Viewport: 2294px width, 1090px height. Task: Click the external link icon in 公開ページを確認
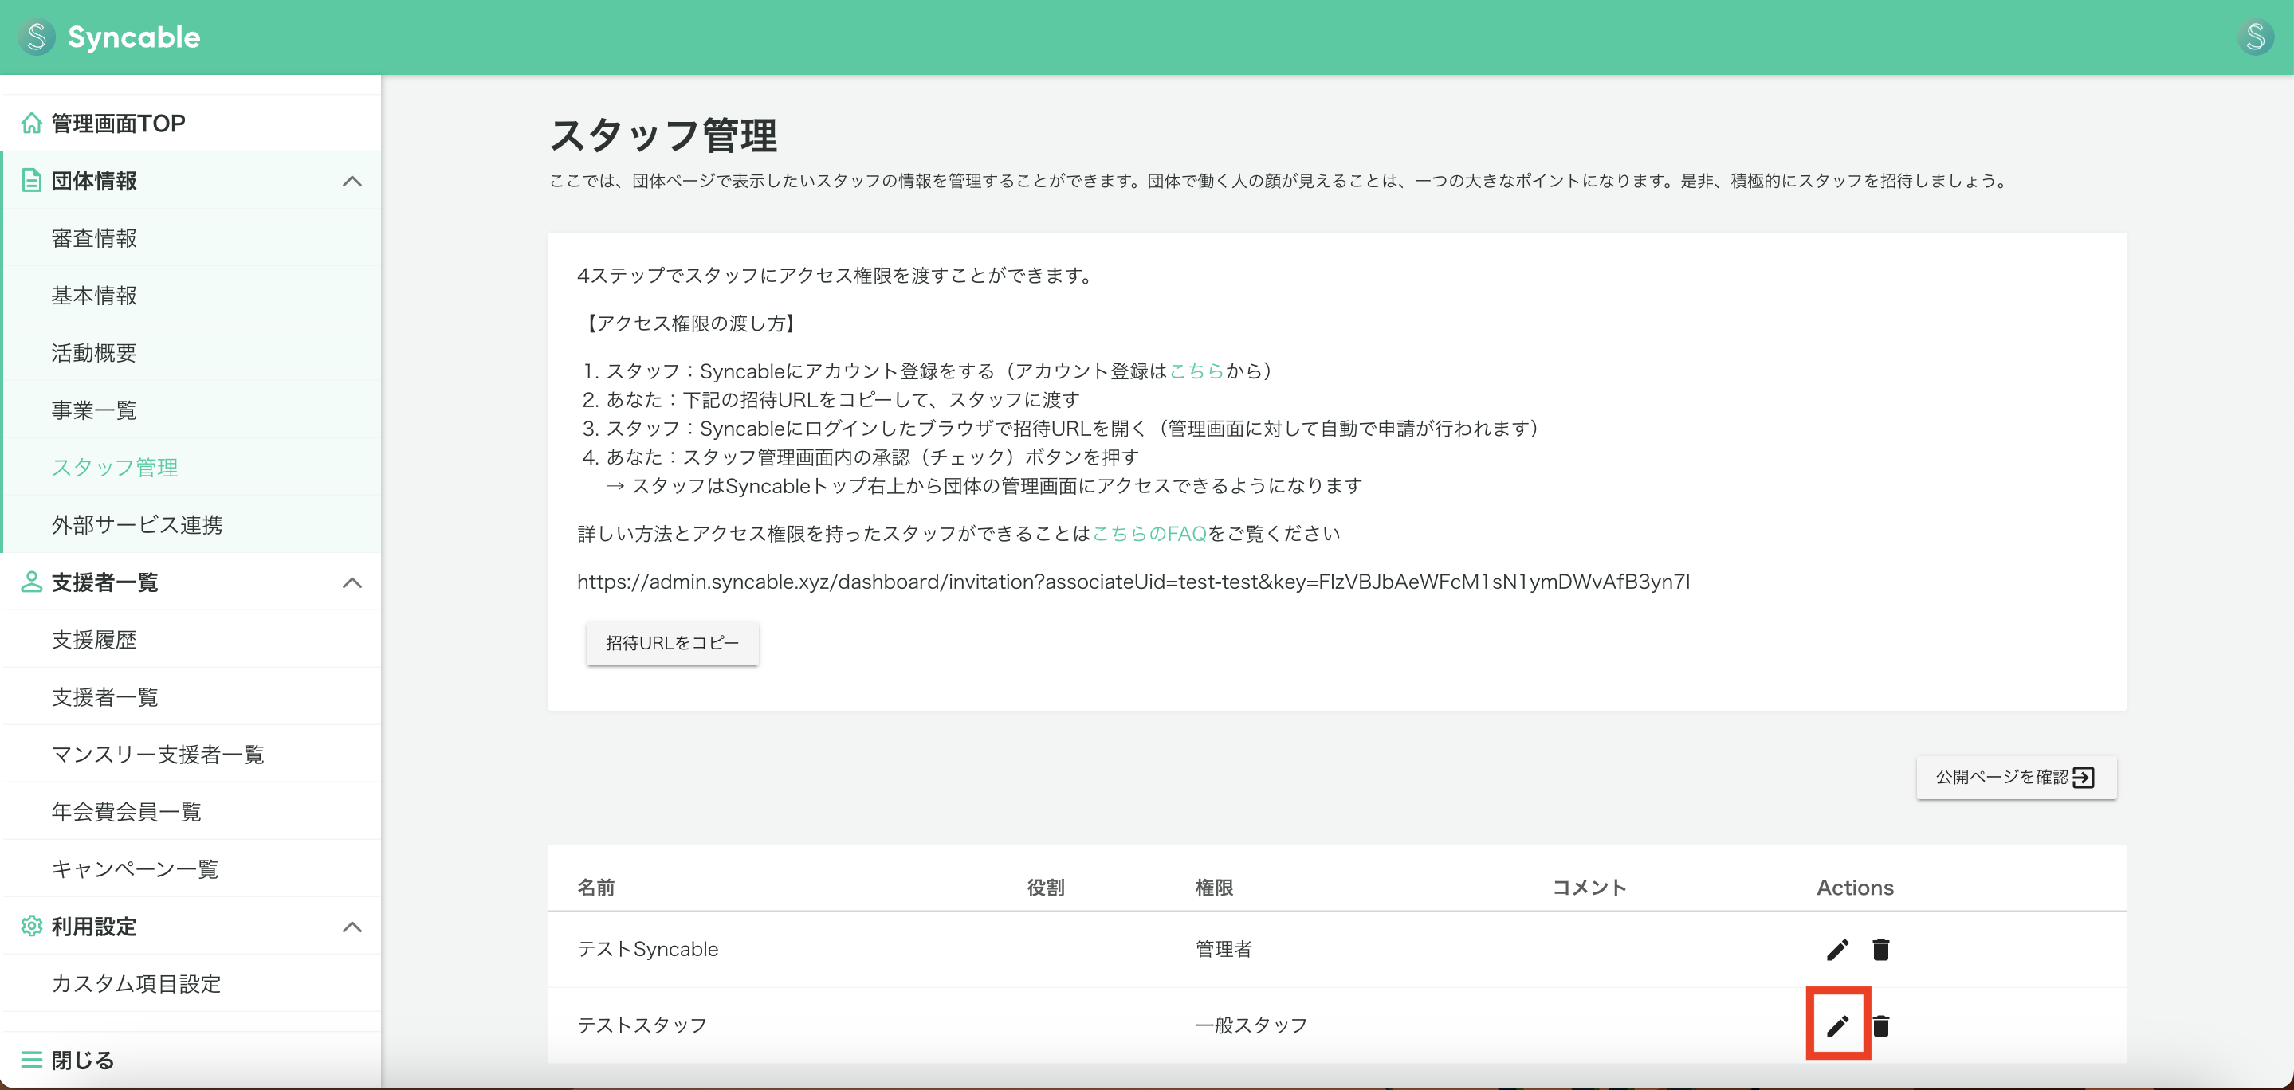point(2083,778)
